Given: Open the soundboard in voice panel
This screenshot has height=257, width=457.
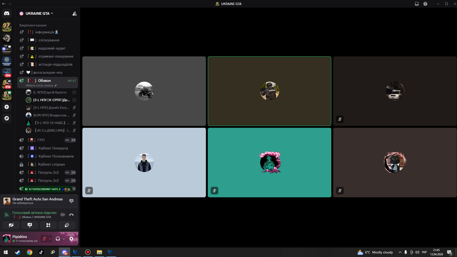Looking at the screenshot, I should [x=67, y=225].
